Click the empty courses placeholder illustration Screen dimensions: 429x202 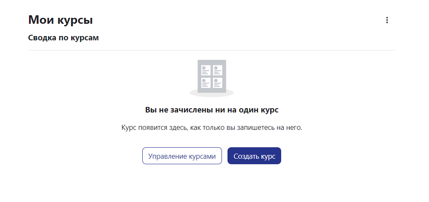pos(212,77)
